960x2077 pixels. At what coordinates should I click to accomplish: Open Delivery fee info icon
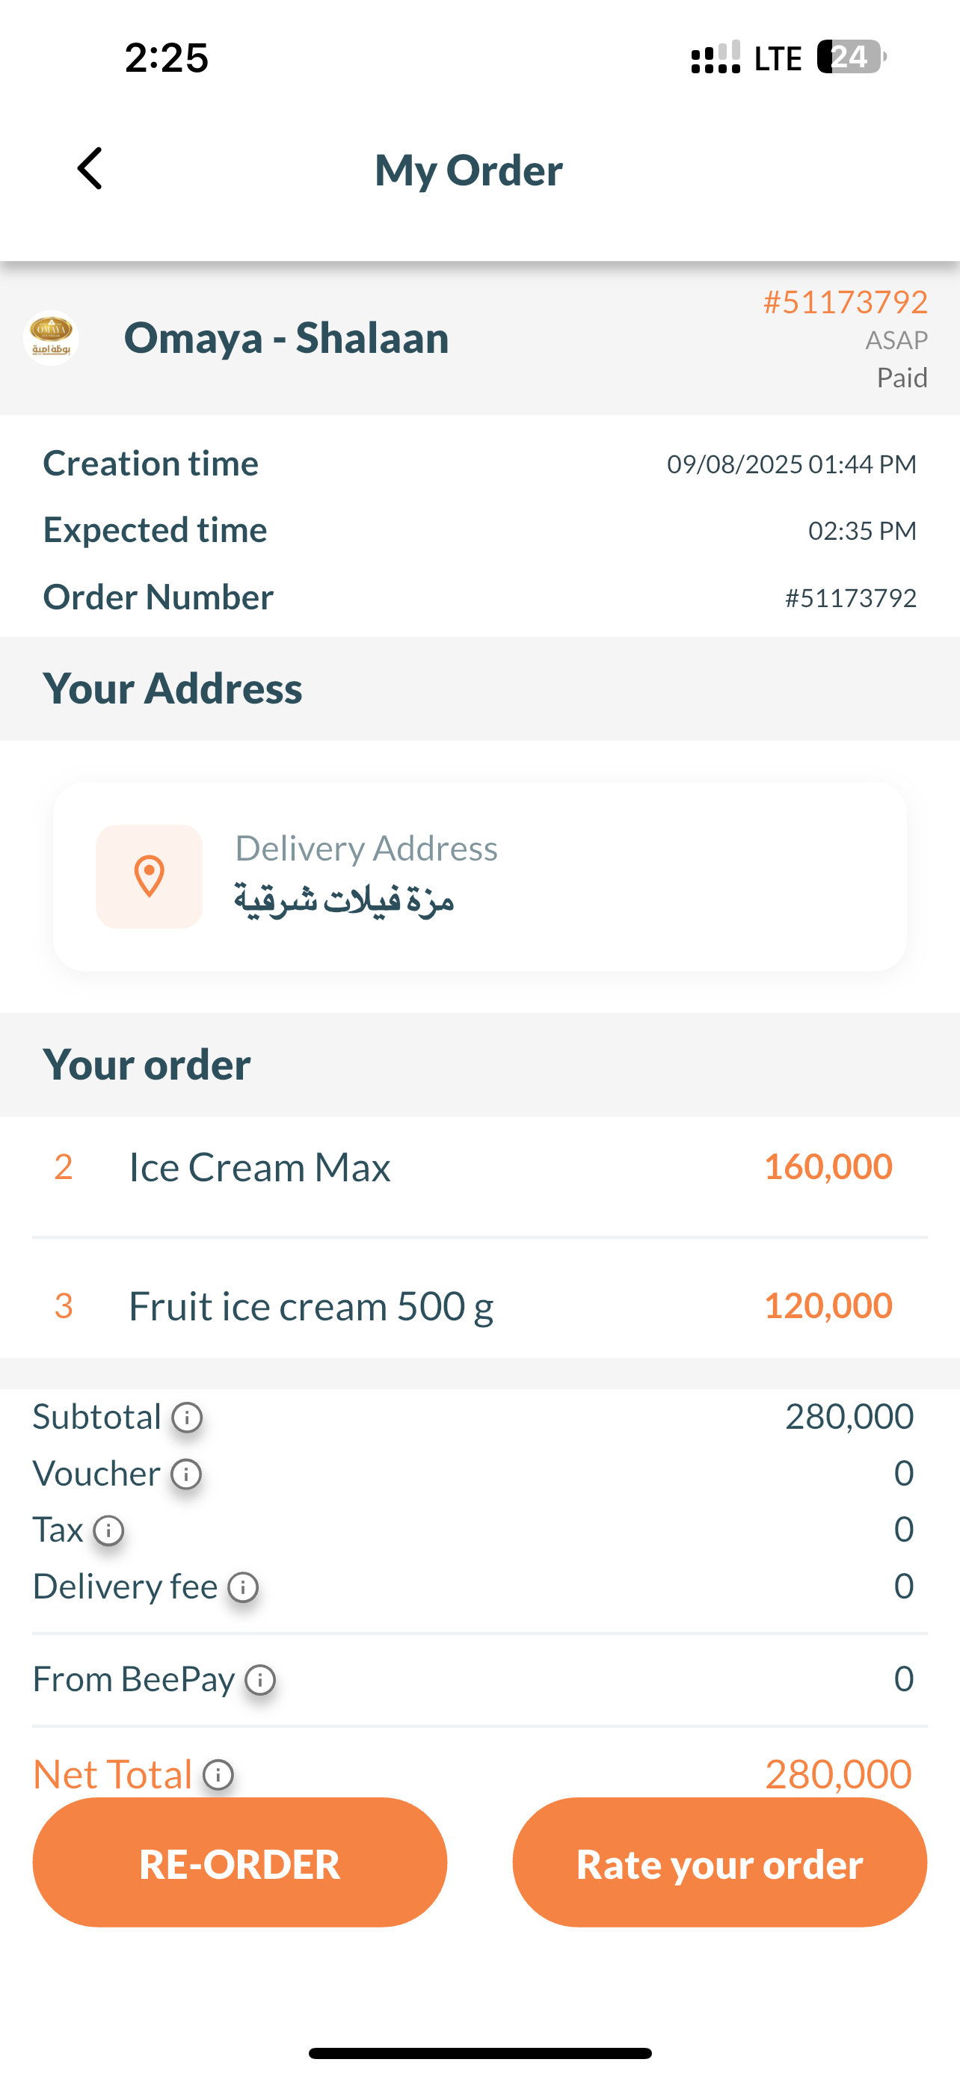point(243,1587)
